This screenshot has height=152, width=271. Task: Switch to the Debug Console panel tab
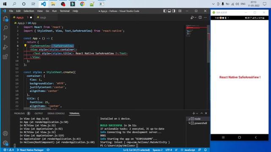tap(56, 114)
